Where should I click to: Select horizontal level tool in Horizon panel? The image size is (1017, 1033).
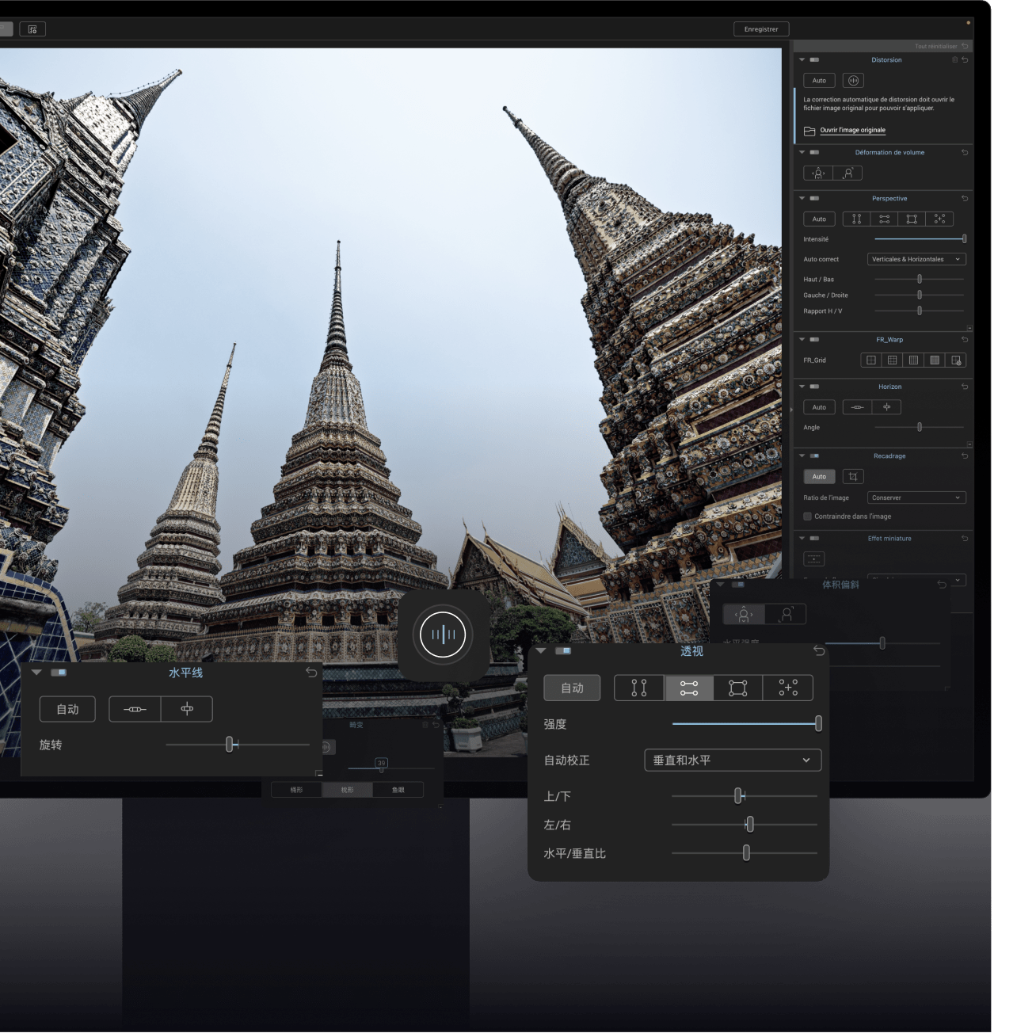[857, 407]
